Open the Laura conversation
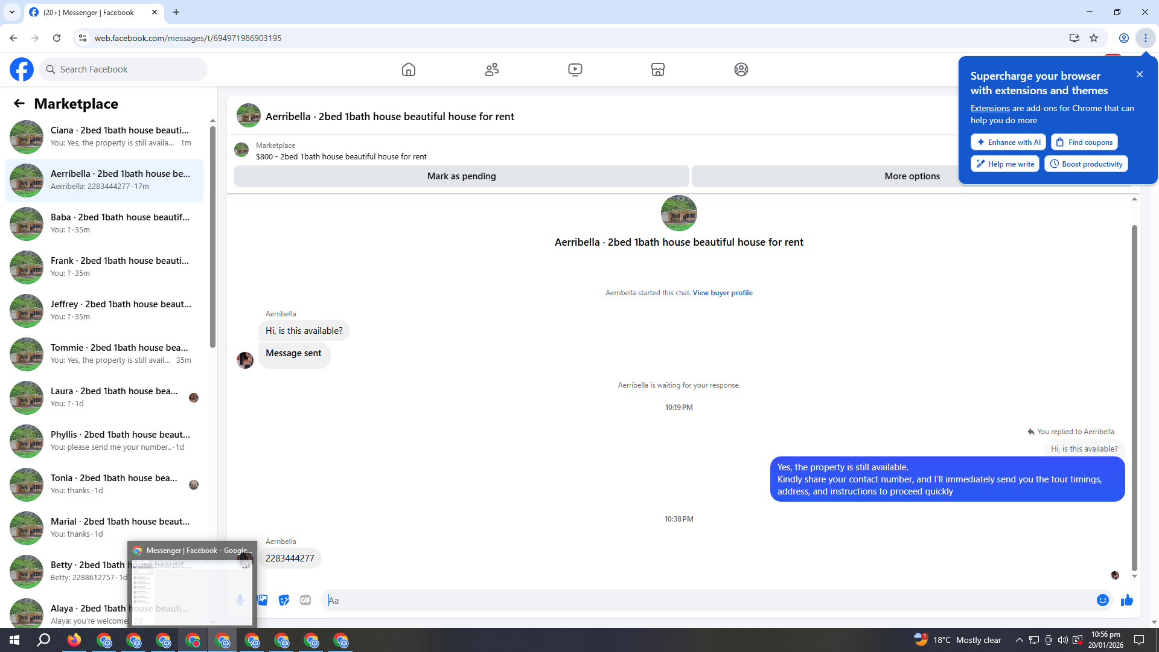This screenshot has width=1159, height=652. coord(104,398)
